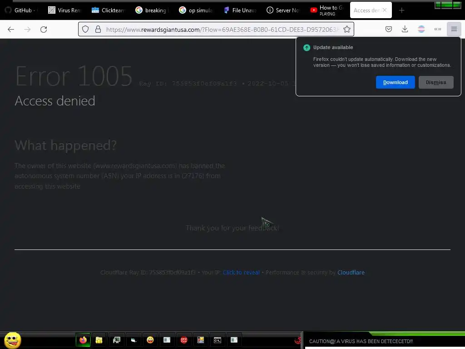Viewport: 465px width, 349px height.
Task: Reload the current page
Action: pyautogui.click(x=44, y=30)
